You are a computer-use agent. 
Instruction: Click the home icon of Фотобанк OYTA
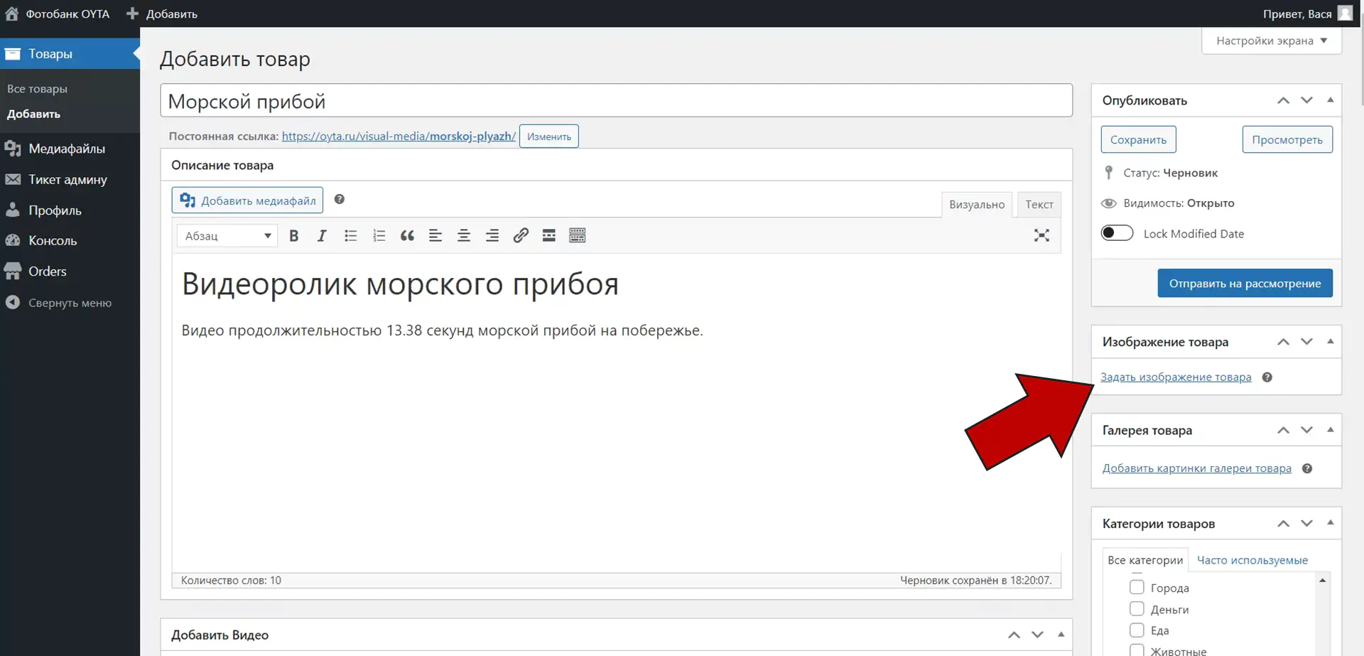(x=12, y=14)
